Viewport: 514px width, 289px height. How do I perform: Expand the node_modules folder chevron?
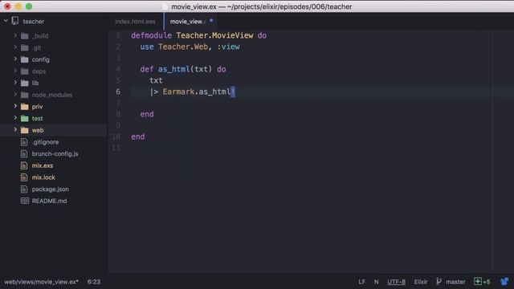coord(15,95)
